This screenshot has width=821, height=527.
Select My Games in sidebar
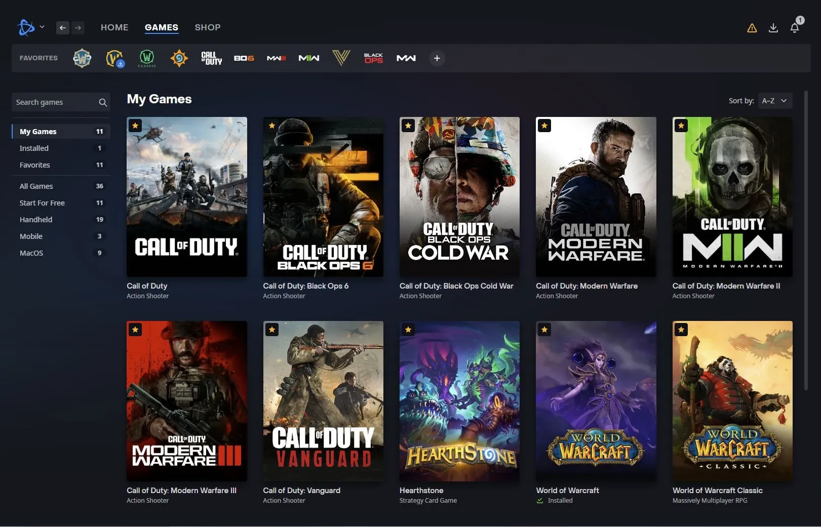61,131
